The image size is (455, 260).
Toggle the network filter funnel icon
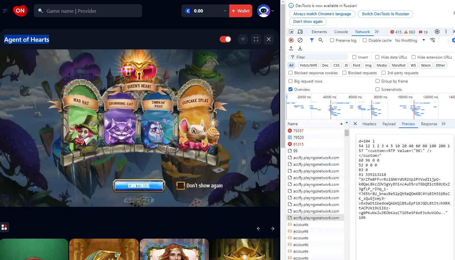pyautogui.click(x=312, y=40)
